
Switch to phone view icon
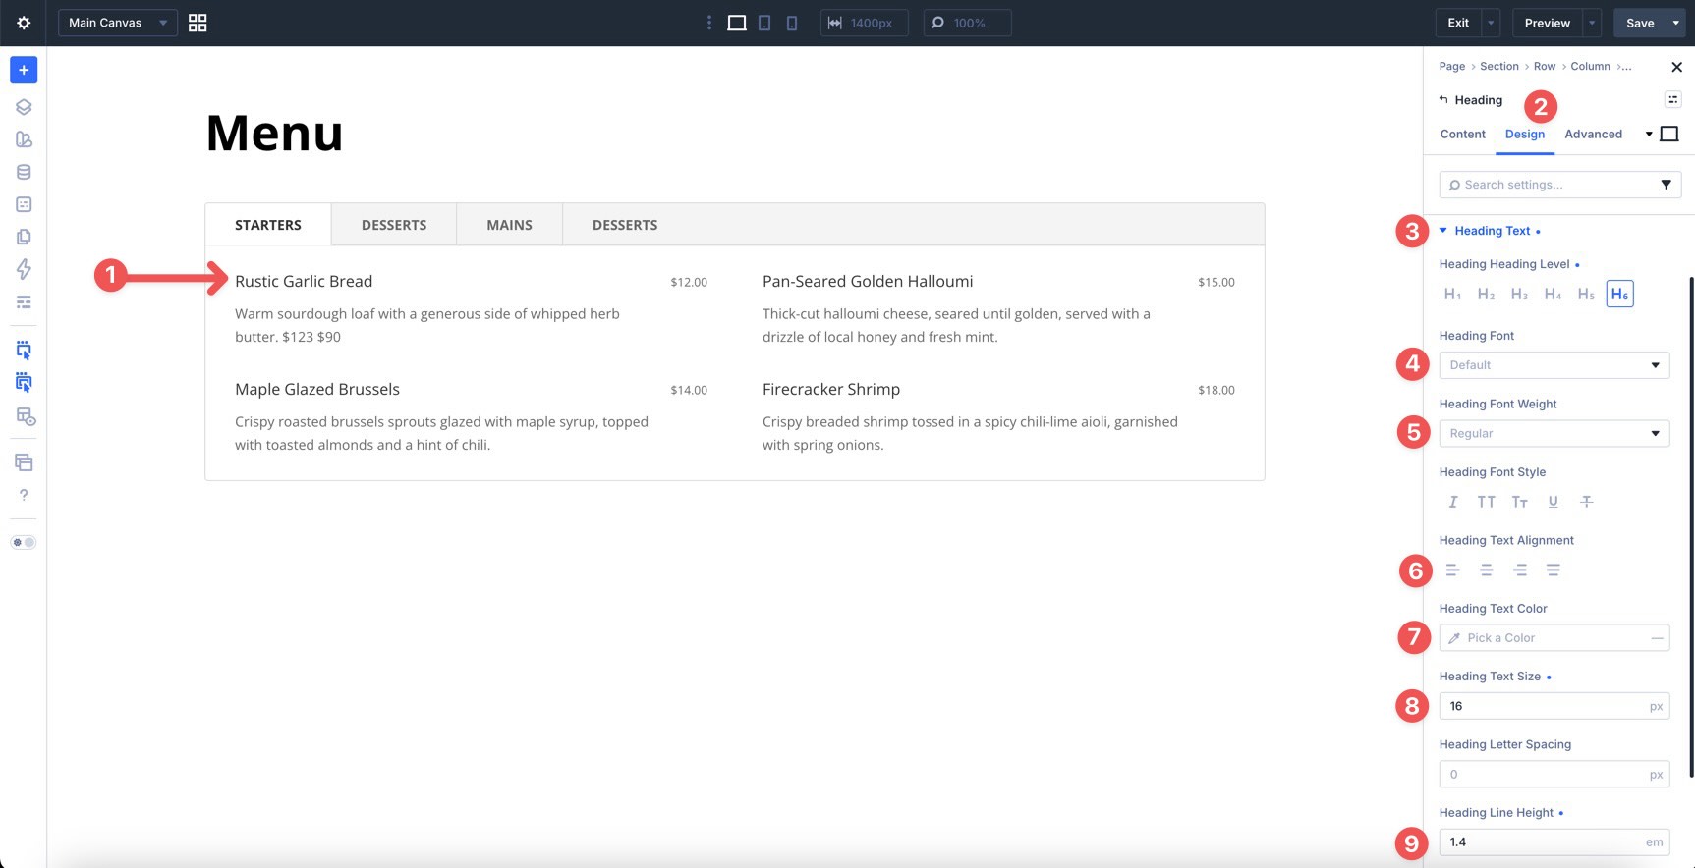click(x=792, y=23)
